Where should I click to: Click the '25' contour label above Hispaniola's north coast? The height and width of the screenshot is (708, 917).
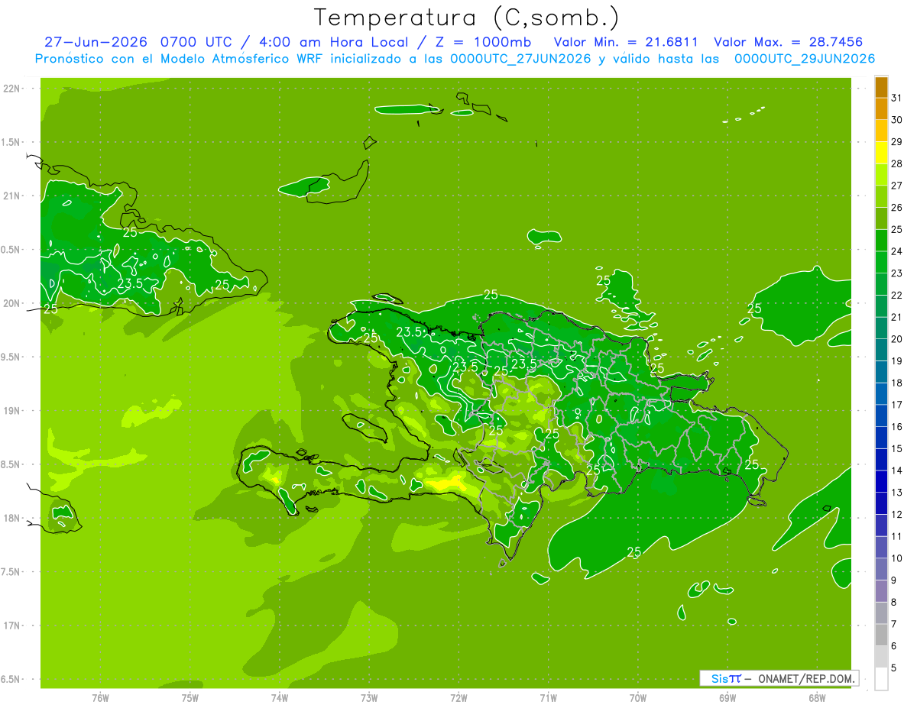491,295
